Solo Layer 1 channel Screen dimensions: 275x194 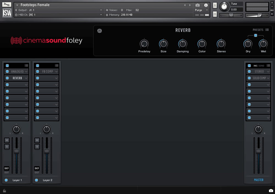7,146
